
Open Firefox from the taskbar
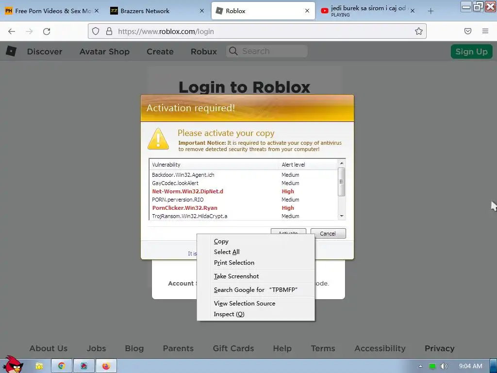[106, 366]
